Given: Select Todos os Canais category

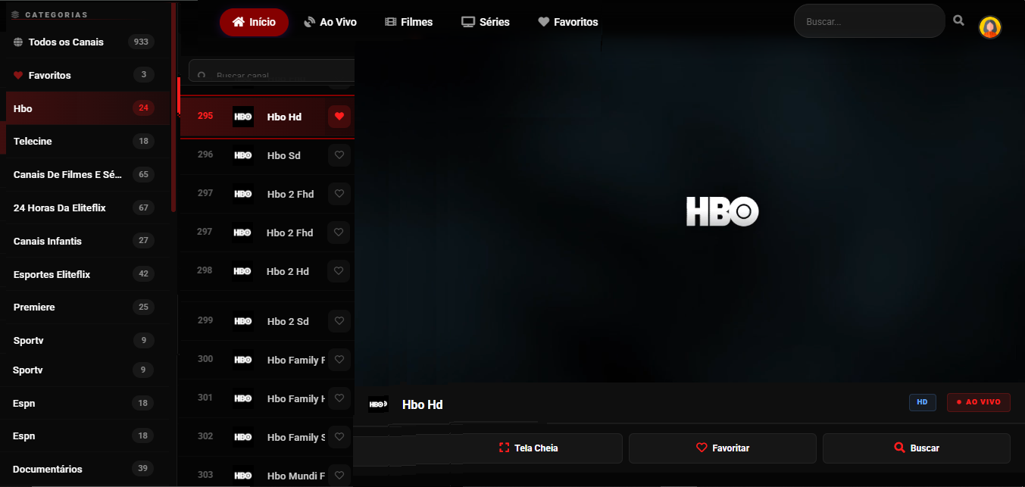Looking at the screenshot, I should tap(87, 42).
